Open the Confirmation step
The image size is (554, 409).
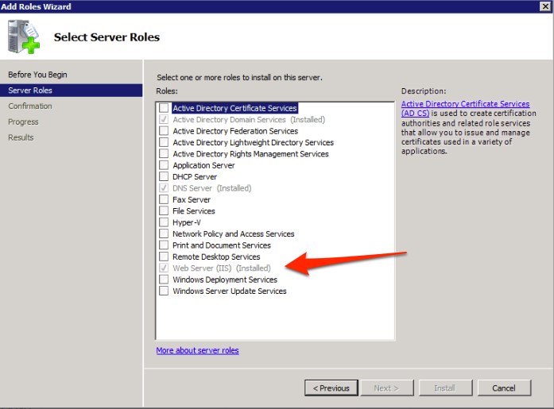click(30, 106)
